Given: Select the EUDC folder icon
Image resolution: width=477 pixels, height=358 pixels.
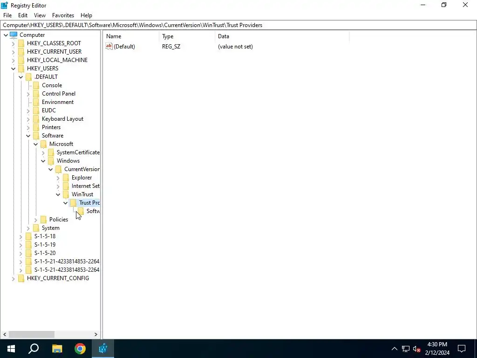Looking at the screenshot, I should click(x=36, y=110).
